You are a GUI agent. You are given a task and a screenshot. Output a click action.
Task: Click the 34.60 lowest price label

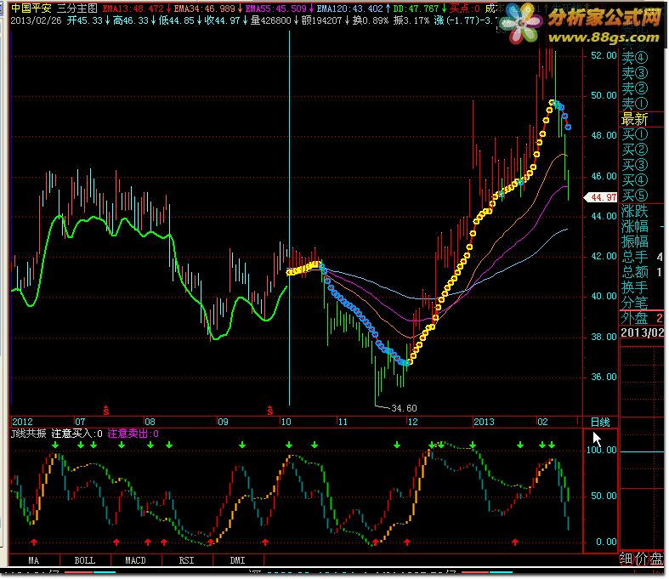[x=404, y=408]
